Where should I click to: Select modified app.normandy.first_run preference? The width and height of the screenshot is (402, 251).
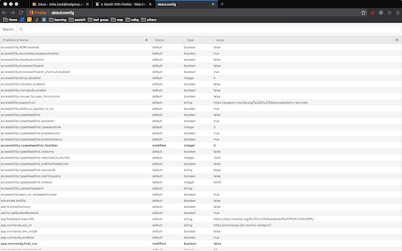click(201, 244)
